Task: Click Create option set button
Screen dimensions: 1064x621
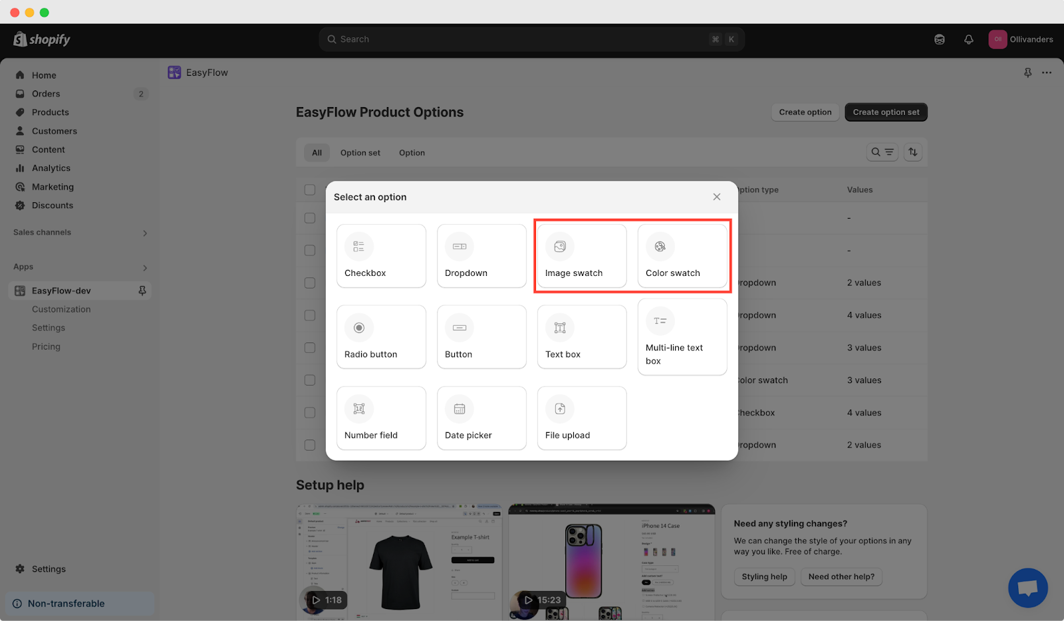Action: click(886, 112)
